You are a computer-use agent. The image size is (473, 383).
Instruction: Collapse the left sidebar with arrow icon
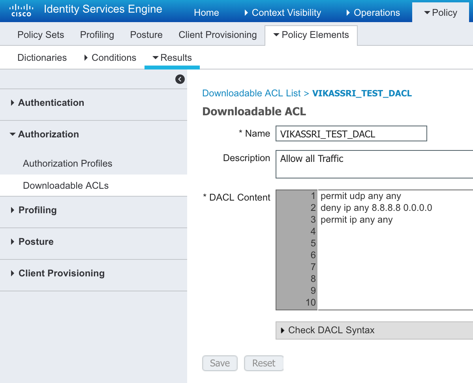coord(180,79)
